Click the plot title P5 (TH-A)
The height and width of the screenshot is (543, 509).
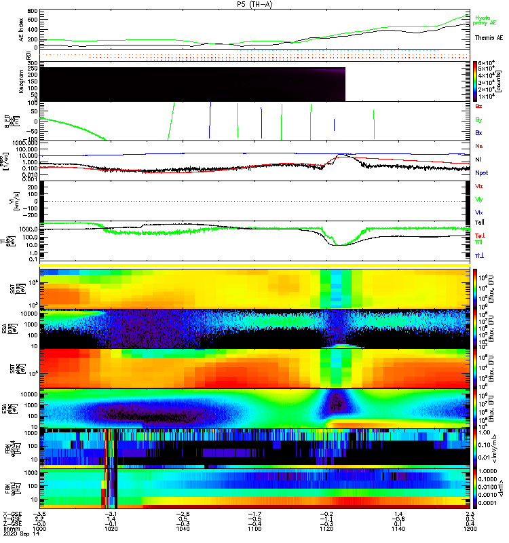tap(254, 4)
